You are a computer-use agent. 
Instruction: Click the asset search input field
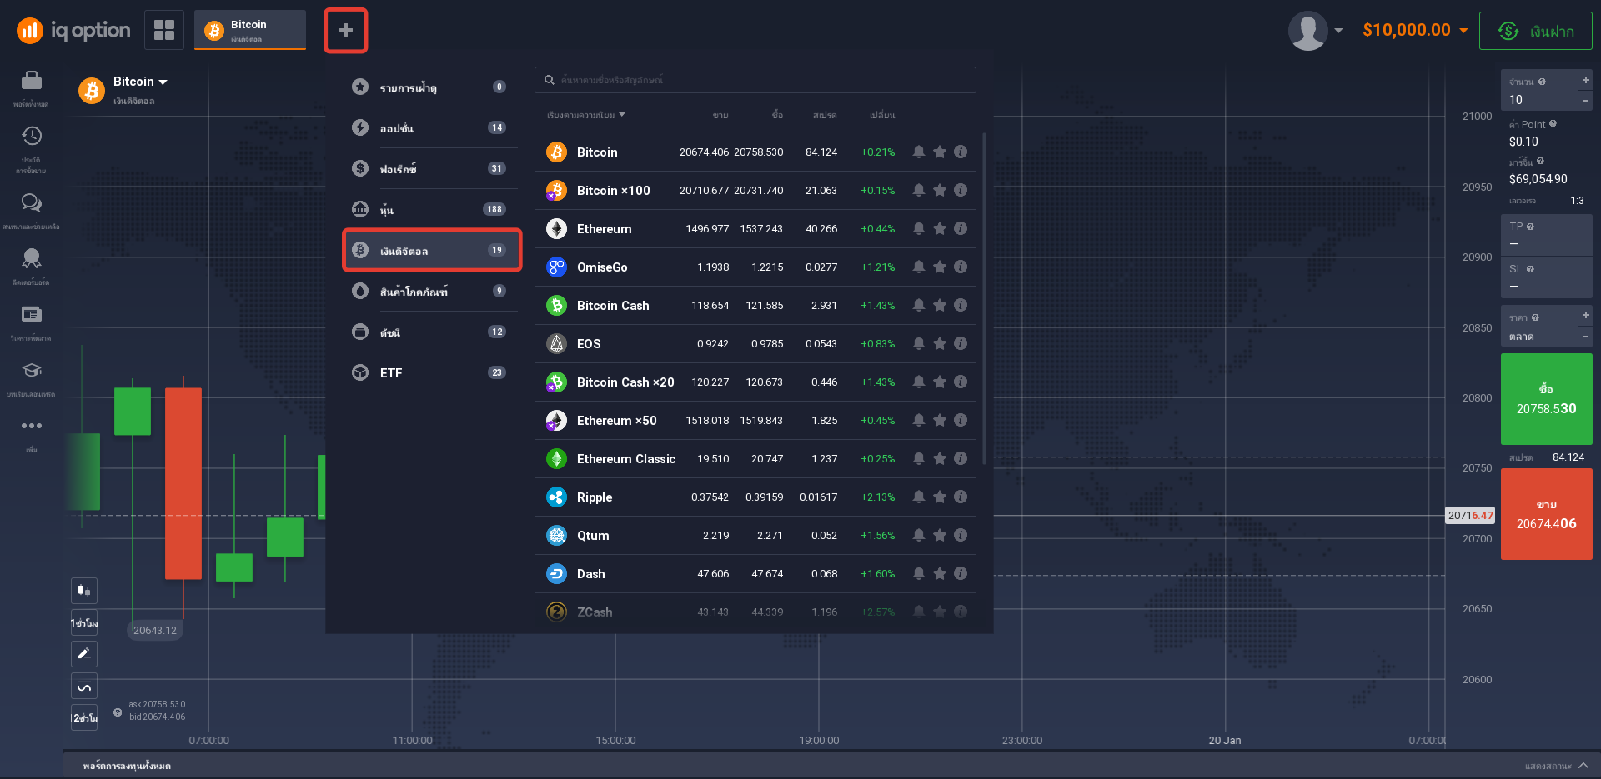(755, 80)
